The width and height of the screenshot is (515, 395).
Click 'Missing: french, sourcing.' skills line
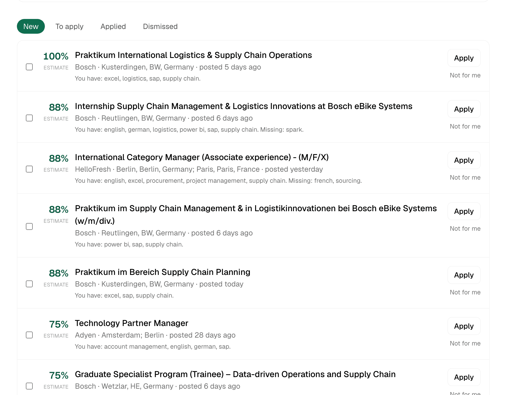[325, 181]
